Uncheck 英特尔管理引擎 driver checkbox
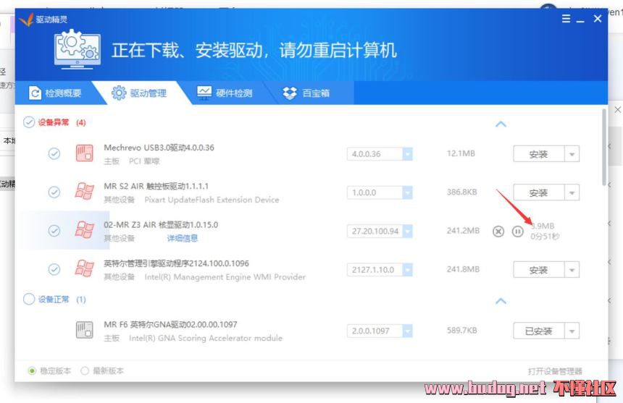The width and height of the screenshot is (623, 403). [54, 269]
